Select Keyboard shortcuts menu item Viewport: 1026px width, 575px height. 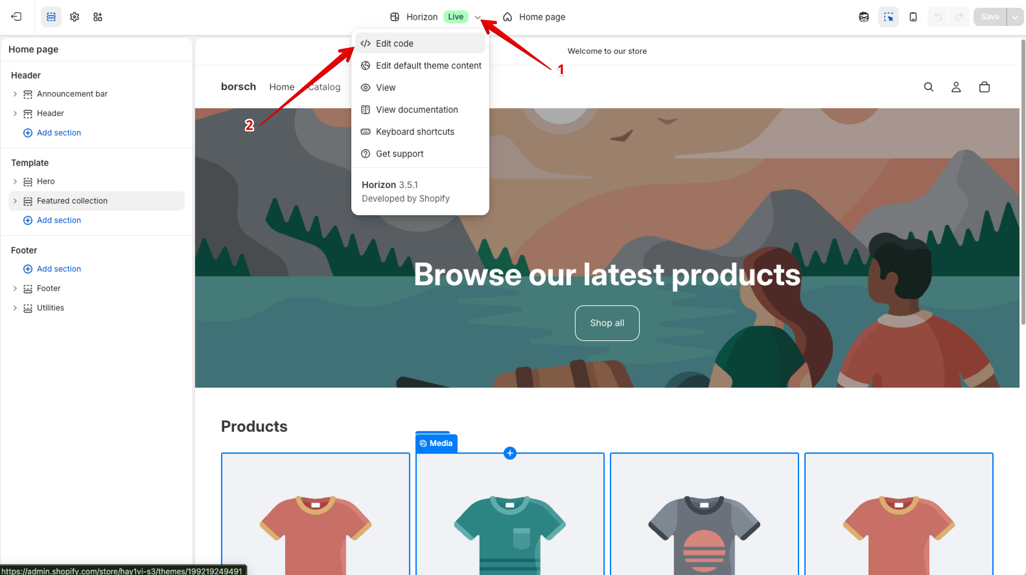pos(420,132)
